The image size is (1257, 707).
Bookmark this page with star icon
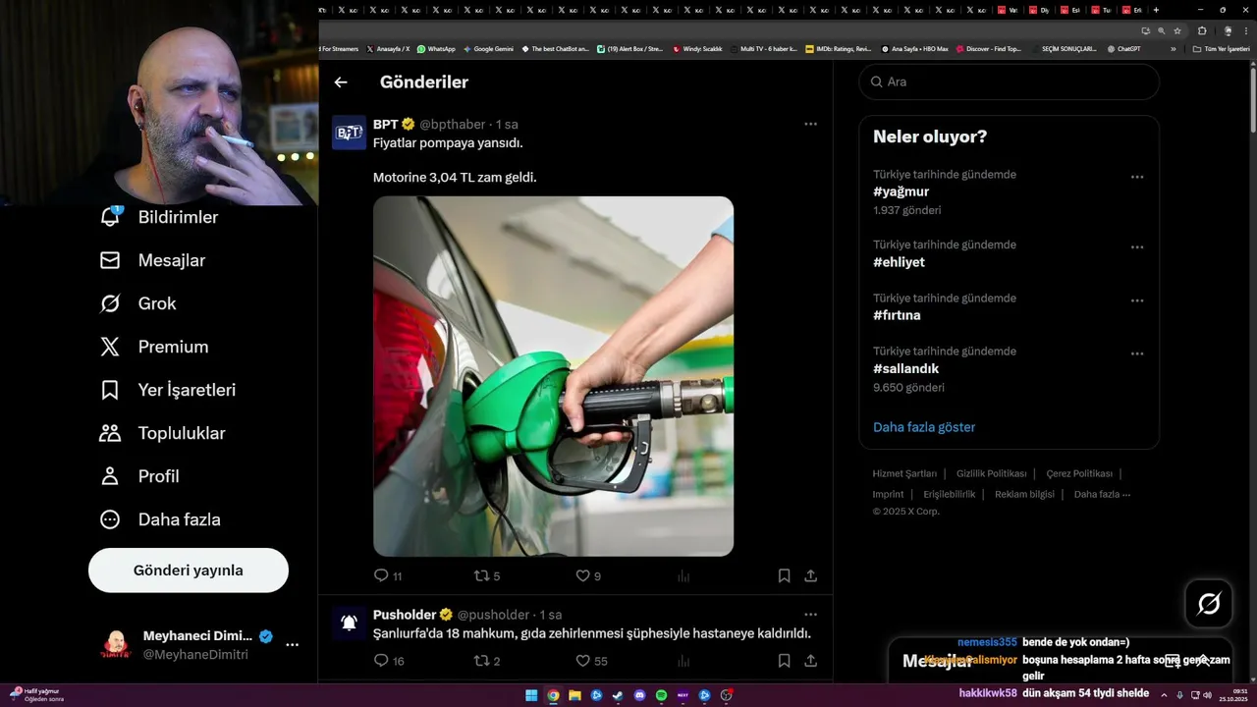(1177, 30)
